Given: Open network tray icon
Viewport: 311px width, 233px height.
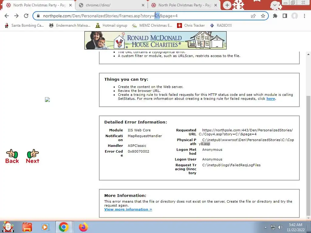Looking at the screenshot, I should [x=273, y=227].
